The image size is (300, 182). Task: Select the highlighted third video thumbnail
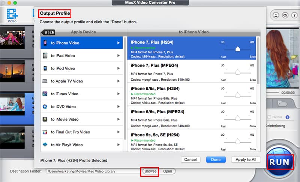[12, 104]
